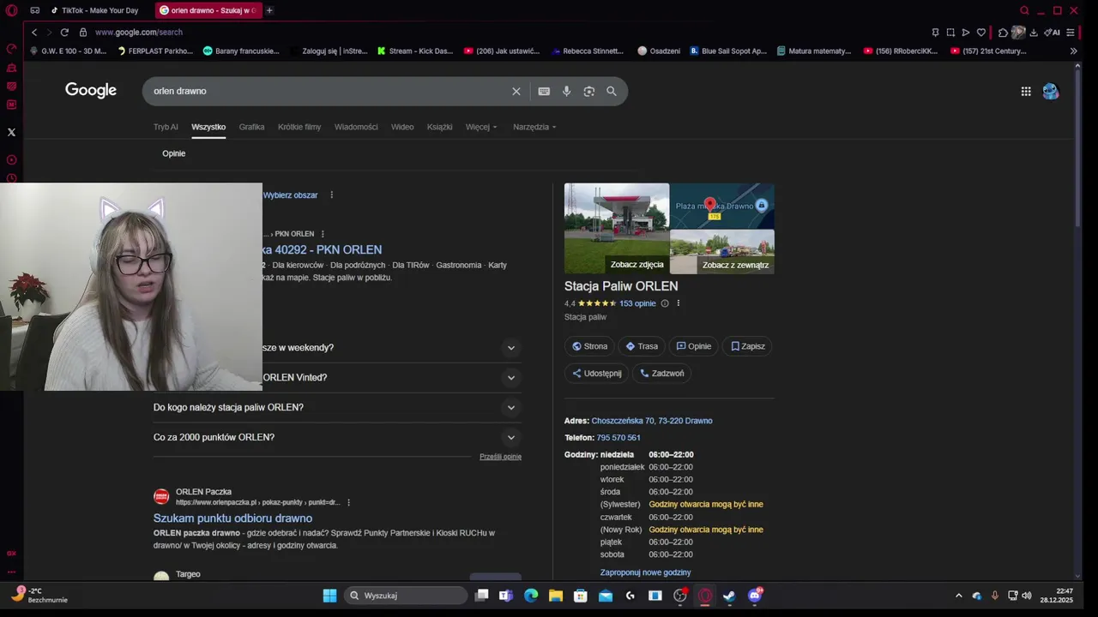Open the Opera AI assistant icon

pyautogui.click(x=1053, y=33)
